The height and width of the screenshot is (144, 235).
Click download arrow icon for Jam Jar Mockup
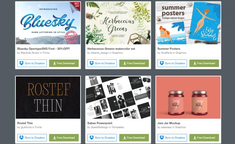click(x=195, y=138)
